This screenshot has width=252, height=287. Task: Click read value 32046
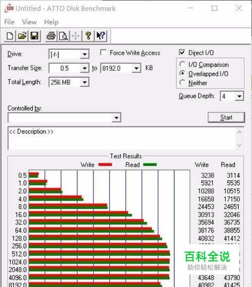click(232, 214)
